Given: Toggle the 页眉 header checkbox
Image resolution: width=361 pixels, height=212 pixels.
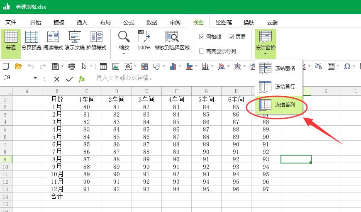Looking at the screenshot, I should (x=231, y=37).
